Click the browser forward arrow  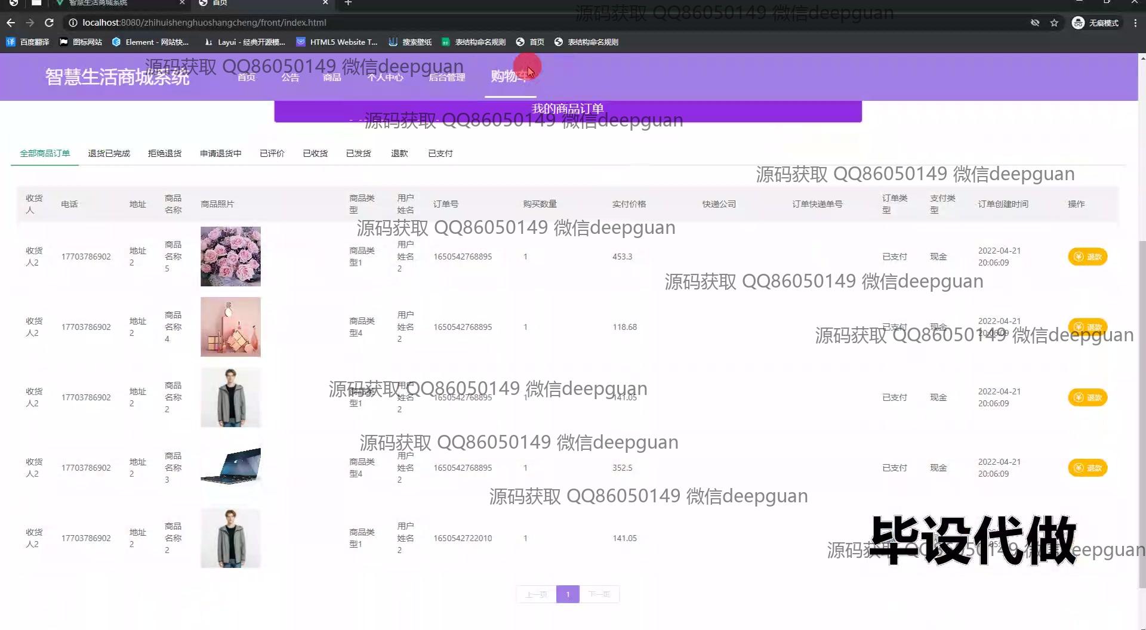30,23
